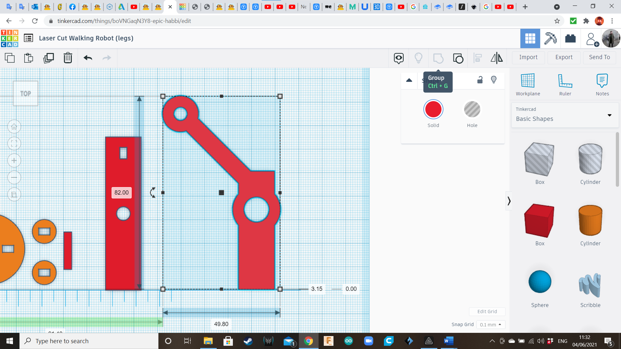
Task: Open the Snap Grid dropdown
Action: [x=490, y=325]
